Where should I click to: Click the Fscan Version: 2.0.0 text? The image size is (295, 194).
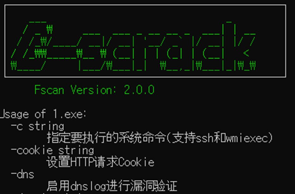point(95,90)
